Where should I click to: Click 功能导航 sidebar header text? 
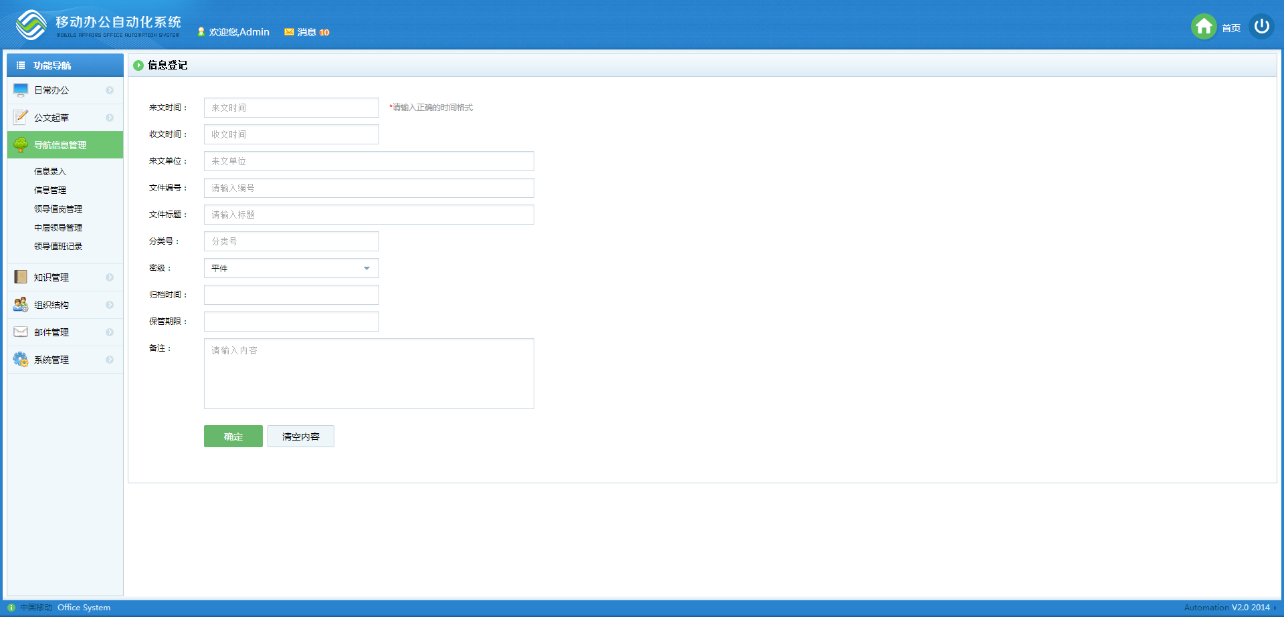pos(52,66)
